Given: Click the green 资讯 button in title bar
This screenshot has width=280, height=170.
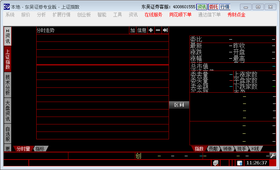Looking at the screenshot, I should click(202, 7).
